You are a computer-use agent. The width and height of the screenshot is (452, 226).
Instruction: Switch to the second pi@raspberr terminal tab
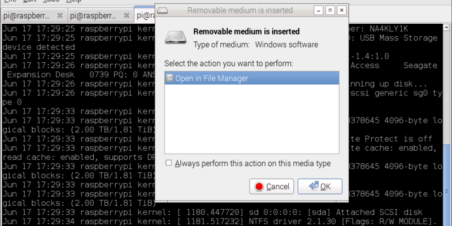[94, 15]
